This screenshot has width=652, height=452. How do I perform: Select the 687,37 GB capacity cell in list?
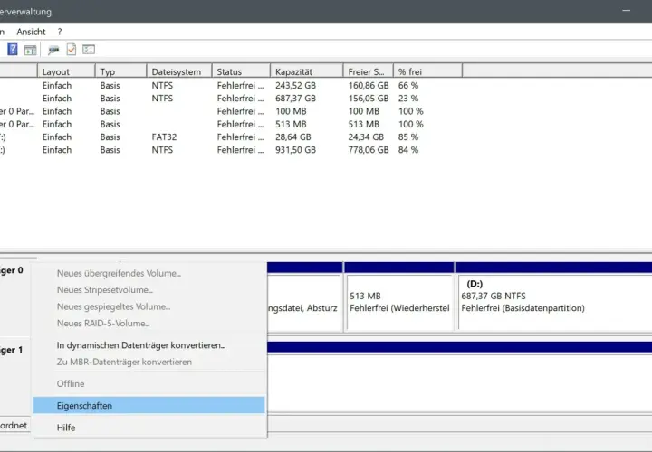click(x=295, y=99)
